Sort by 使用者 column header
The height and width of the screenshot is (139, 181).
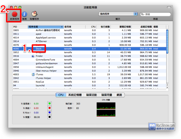point(74,27)
